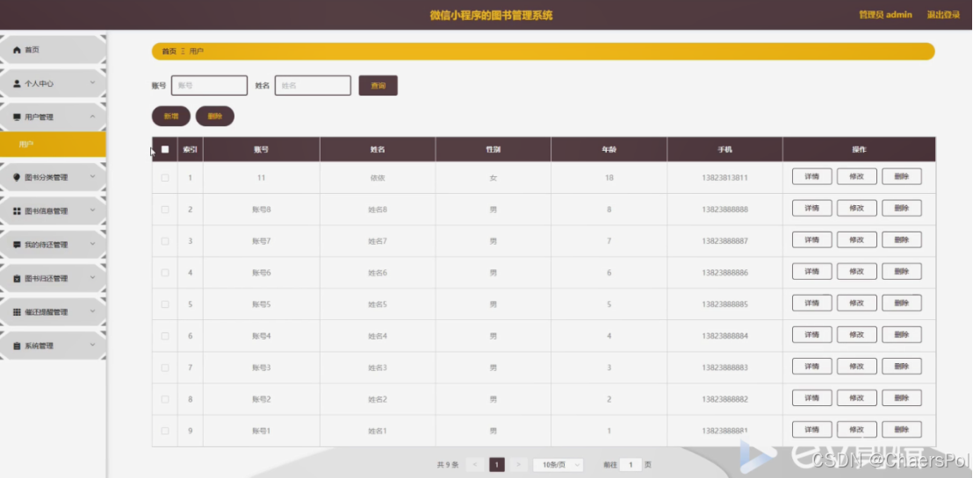This screenshot has height=478, width=973.
Task: Collapse the 用户管理 chevron
Action: (92, 117)
